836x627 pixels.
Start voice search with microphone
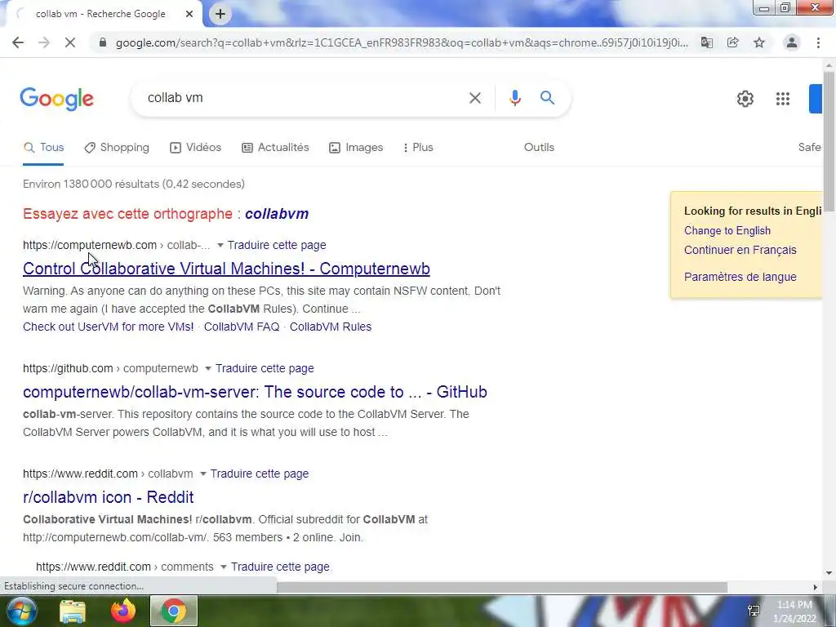pos(515,98)
